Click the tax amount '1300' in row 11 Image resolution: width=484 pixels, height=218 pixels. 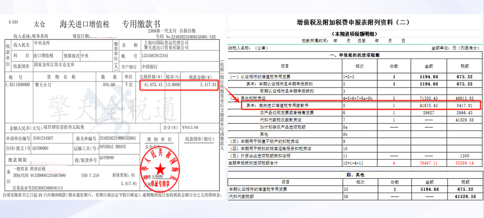click(x=464, y=155)
